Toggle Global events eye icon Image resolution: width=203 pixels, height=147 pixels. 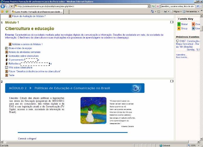(179, 24)
